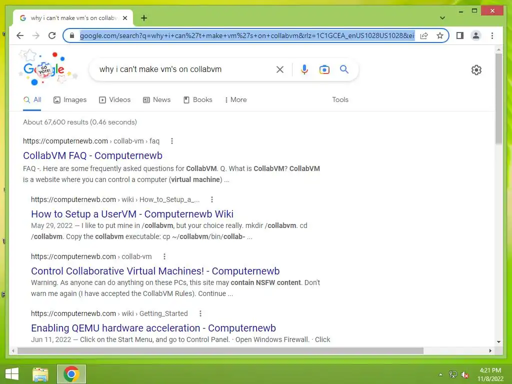This screenshot has width=512, height=384.
Task: Open options for the Getting_Started result
Action: coord(200,313)
